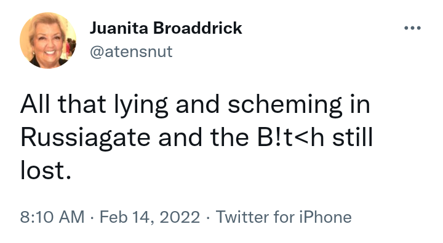
Task: Click the Twitter for iPhone source label
Action: click(284, 217)
